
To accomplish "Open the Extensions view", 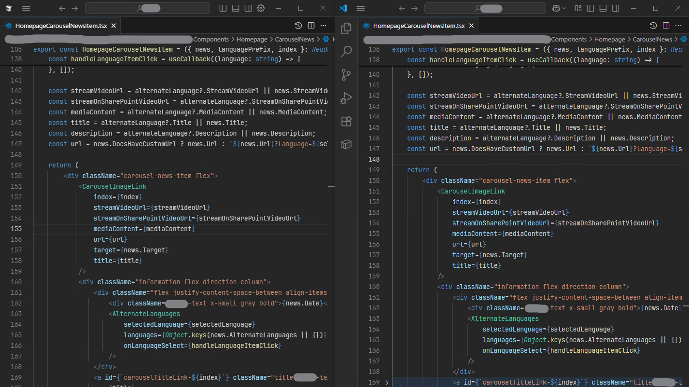I will click(x=346, y=121).
